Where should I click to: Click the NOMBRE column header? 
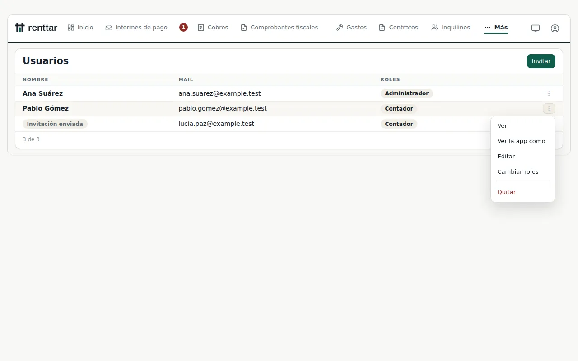[35, 79]
